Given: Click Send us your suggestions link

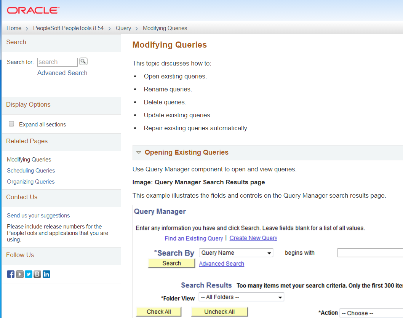Looking at the screenshot, I should [38, 216].
